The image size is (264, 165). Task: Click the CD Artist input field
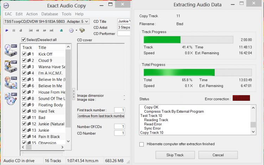tap(124, 27)
